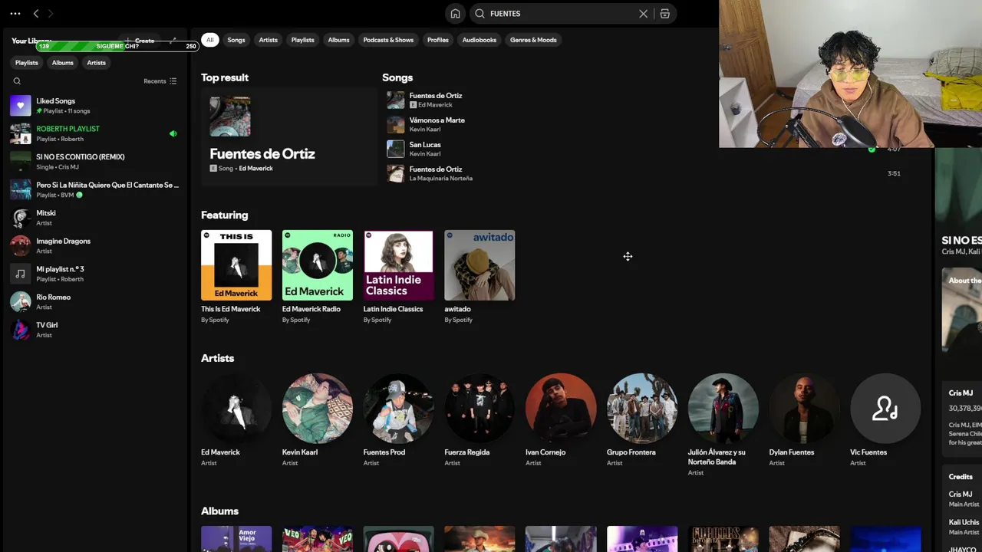Viewport: 982px width, 552px height.
Task: Open the Home icon
Action: tap(456, 14)
